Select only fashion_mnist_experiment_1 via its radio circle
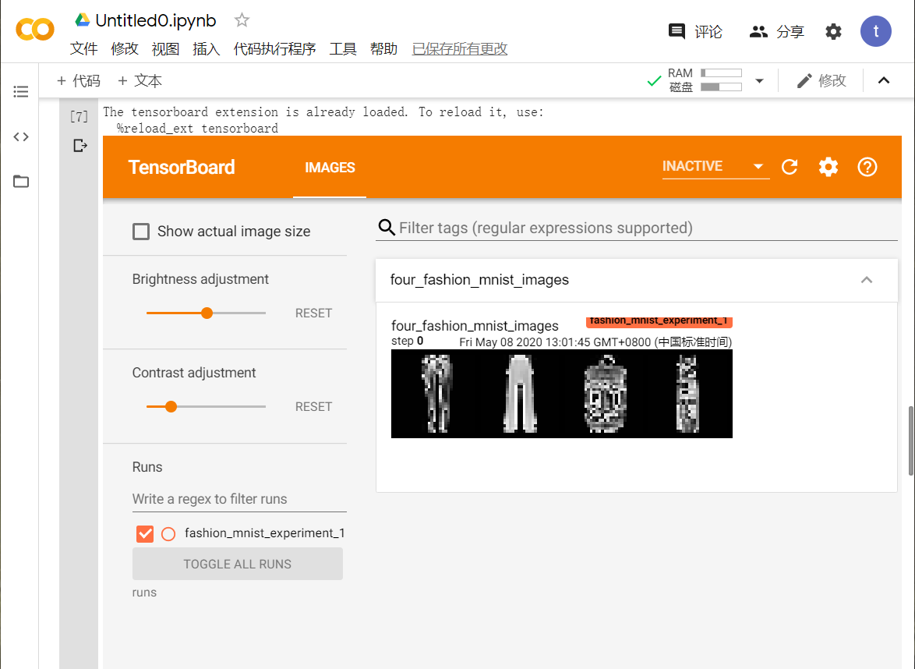This screenshot has width=915, height=669. (x=168, y=533)
